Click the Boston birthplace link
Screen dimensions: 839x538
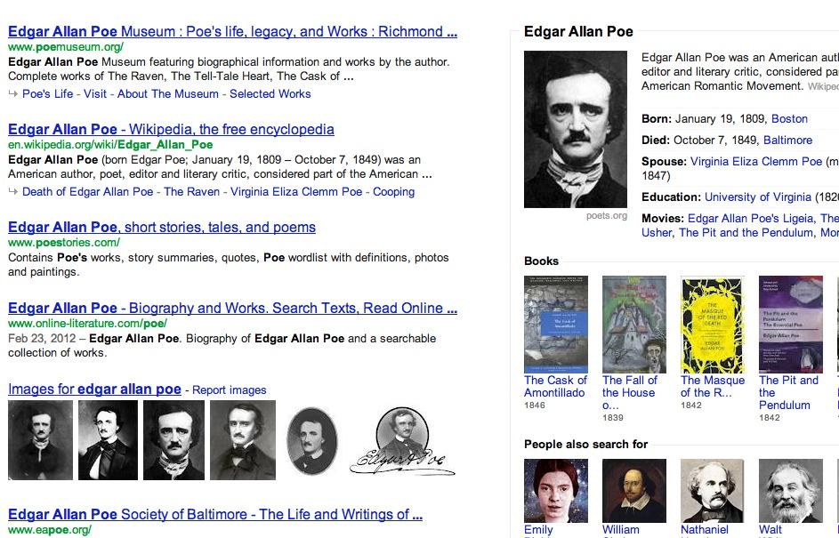[790, 119]
